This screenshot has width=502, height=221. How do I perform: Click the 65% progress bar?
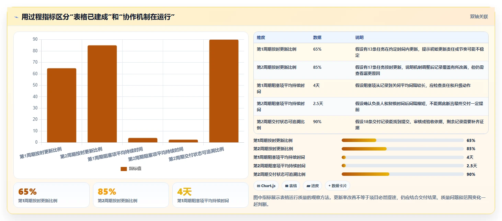[402, 140]
